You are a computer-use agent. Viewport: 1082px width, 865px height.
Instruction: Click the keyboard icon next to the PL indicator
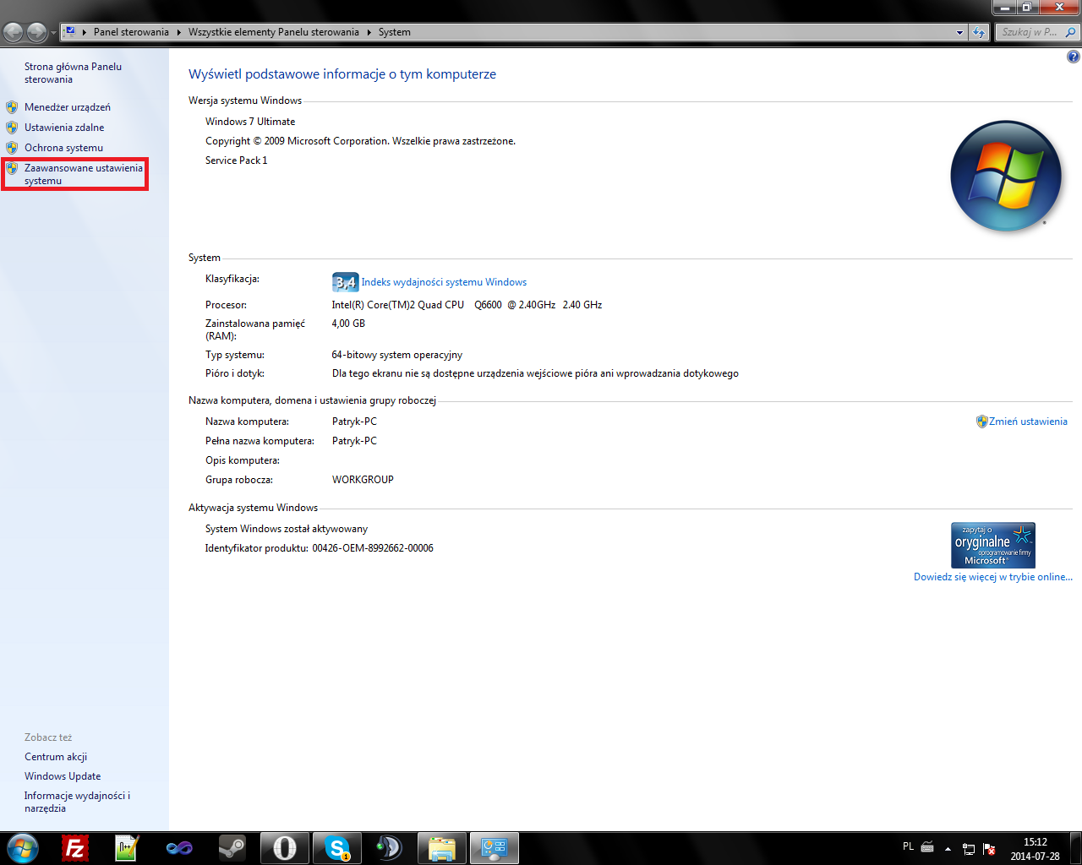point(927,847)
